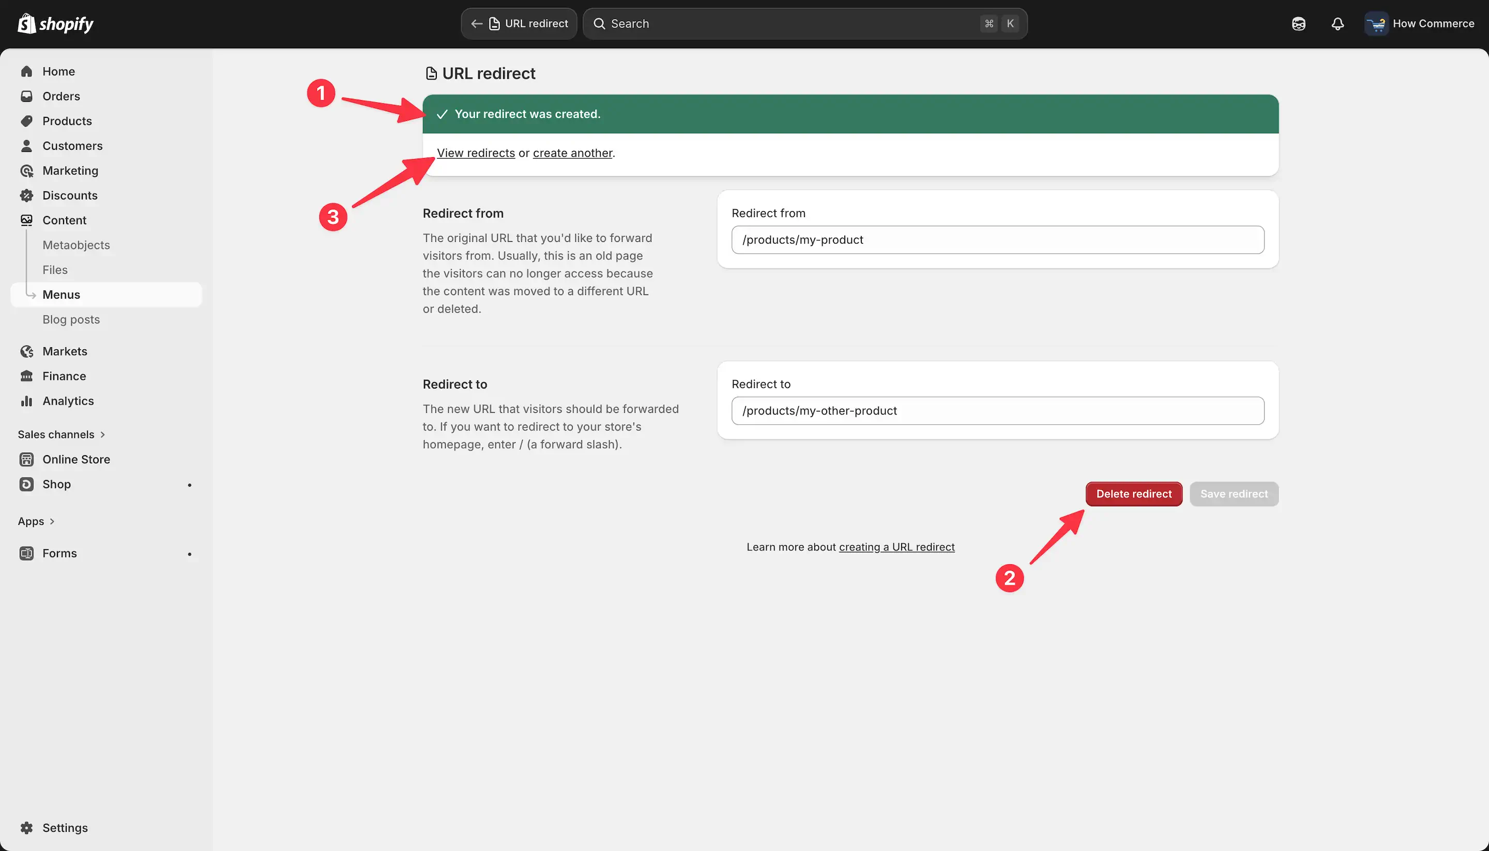Open Markets in the sidebar
Screen dimensions: 1489x851
[x=107, y=351]
